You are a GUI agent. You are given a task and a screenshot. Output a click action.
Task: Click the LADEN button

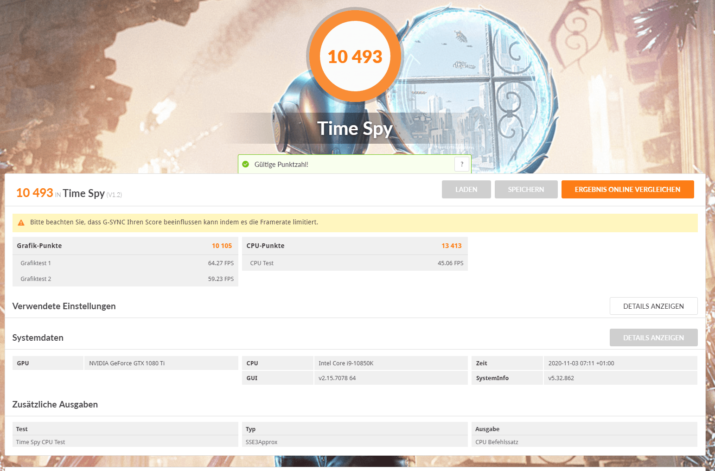pyautogui.click(x=466, y=189)
